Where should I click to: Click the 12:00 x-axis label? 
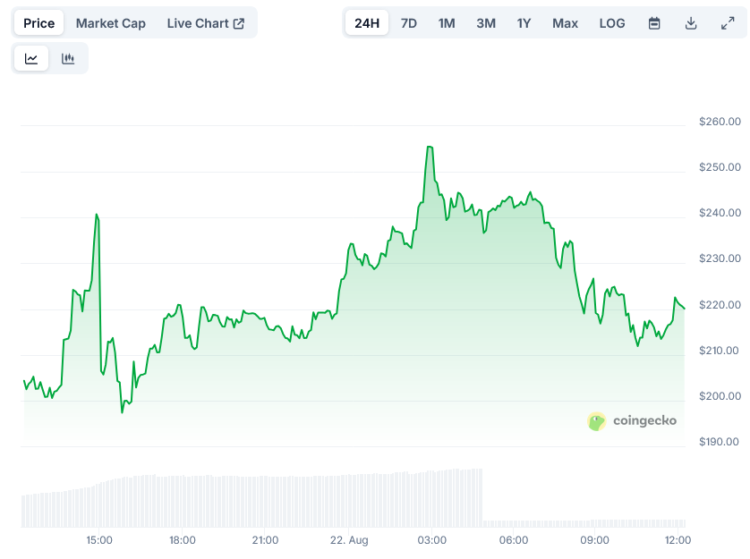(x=678, y=540)
